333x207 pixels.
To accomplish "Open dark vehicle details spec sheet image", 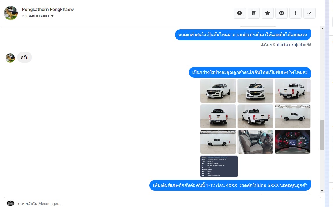I will coord(219,166).
